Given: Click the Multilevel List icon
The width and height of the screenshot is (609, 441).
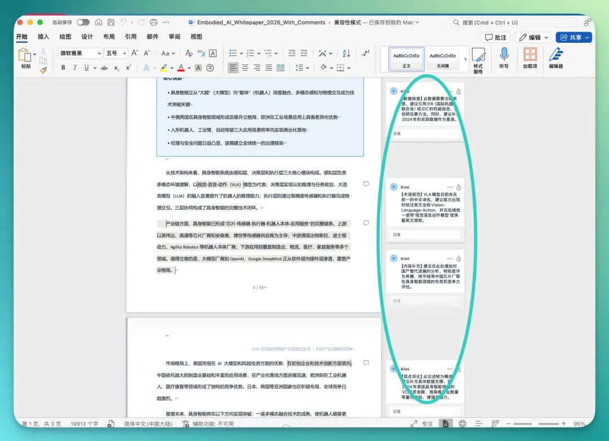Looking at the screenshot, I should point(268,53).
